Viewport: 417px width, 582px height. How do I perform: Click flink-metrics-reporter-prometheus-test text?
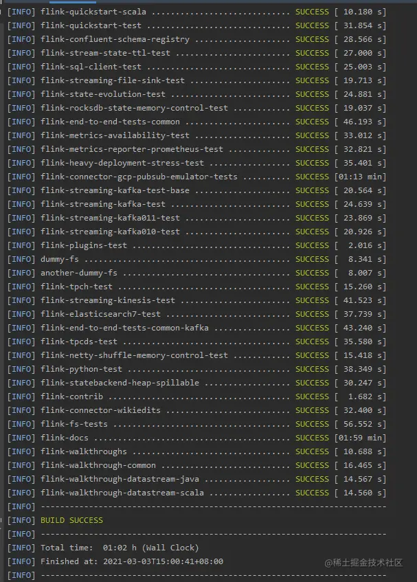(132, 149)
